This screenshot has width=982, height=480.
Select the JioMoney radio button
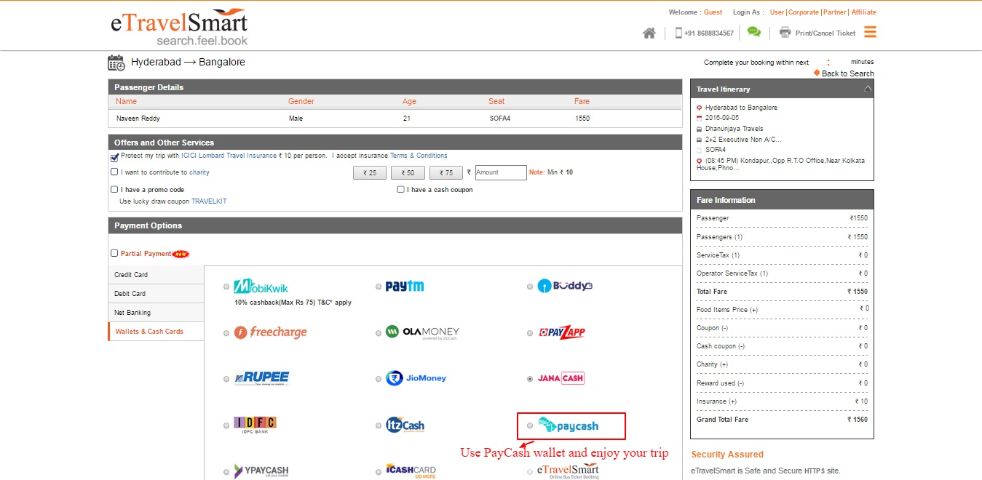[x=379, y=379]
